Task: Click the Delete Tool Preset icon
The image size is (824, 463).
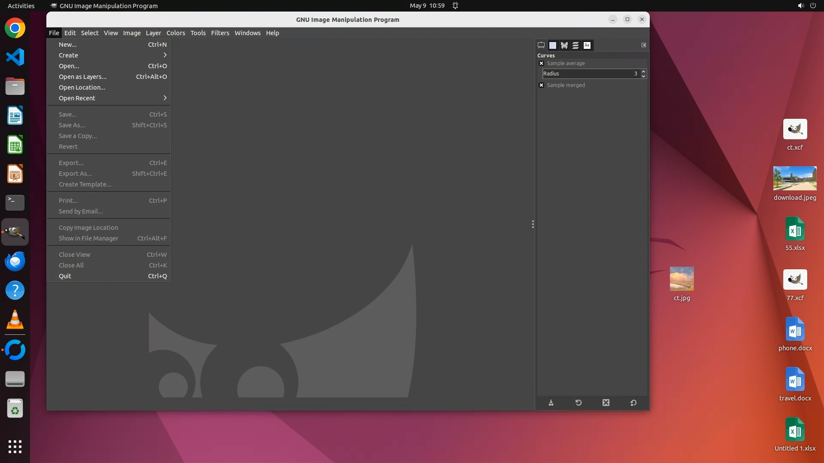Action: point(606,403)
